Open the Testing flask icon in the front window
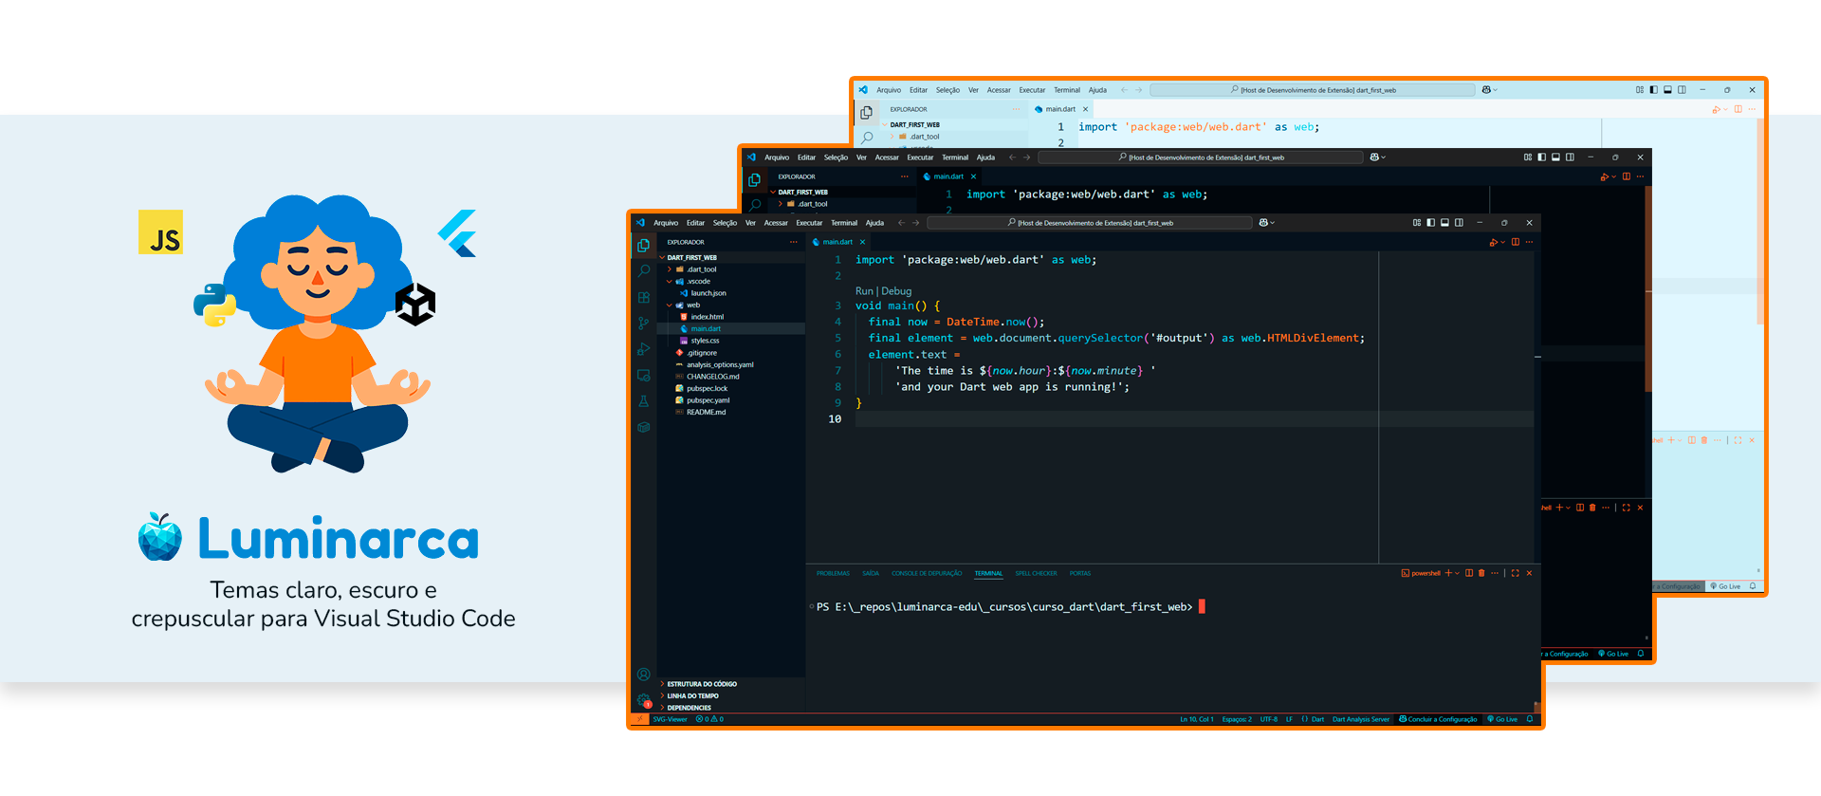Image resolution: width=1821 pixels, height=796 pixels. coord(644,401)
